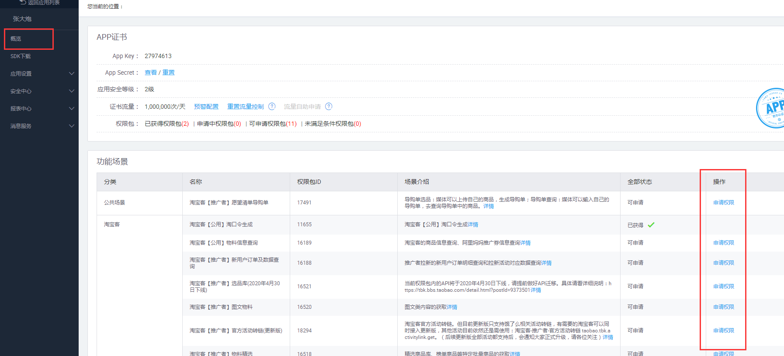Click green checkmark next to 已获得 status
Screen dimensions: 784x356
click(651, 225)
